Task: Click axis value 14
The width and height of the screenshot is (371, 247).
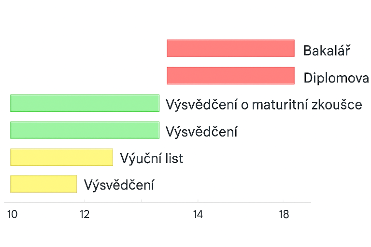Action: tap(198, 214)
